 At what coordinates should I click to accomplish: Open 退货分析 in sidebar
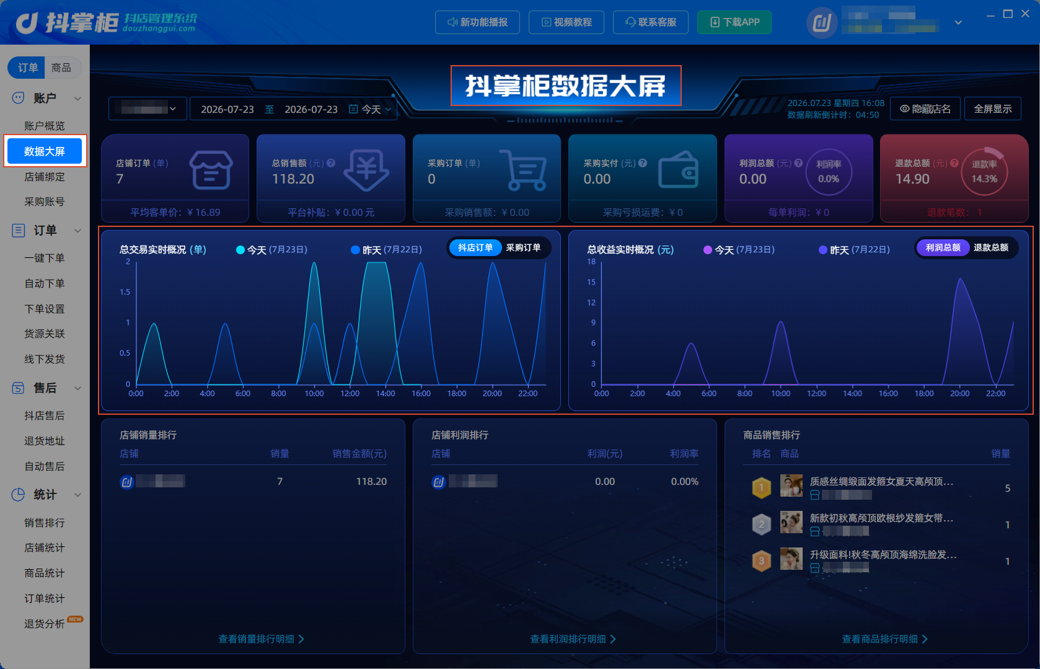[x=45, y=624]
